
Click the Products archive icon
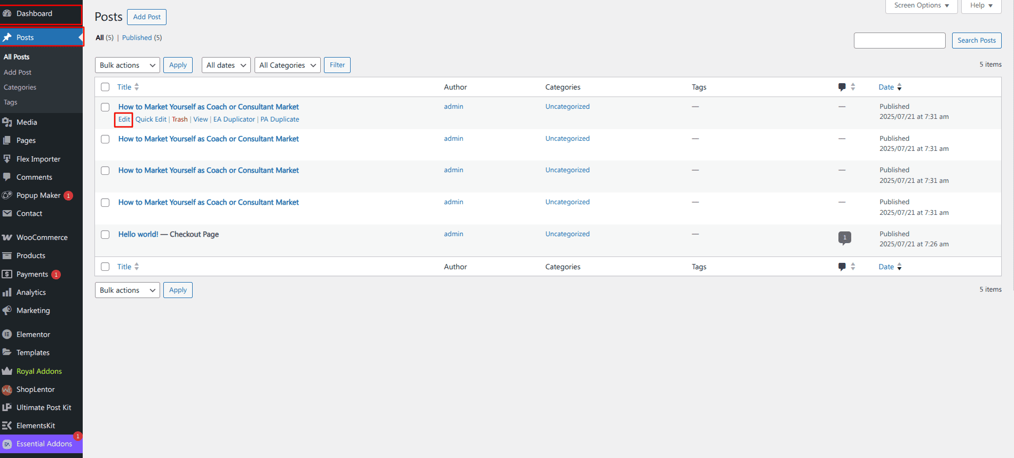7,255
